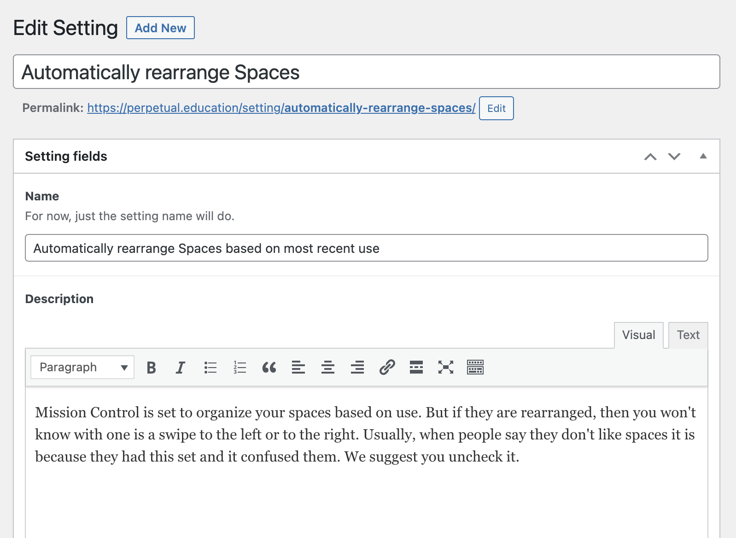
Task: Move Setting fields panel down
Action: [x=674, y=157]
